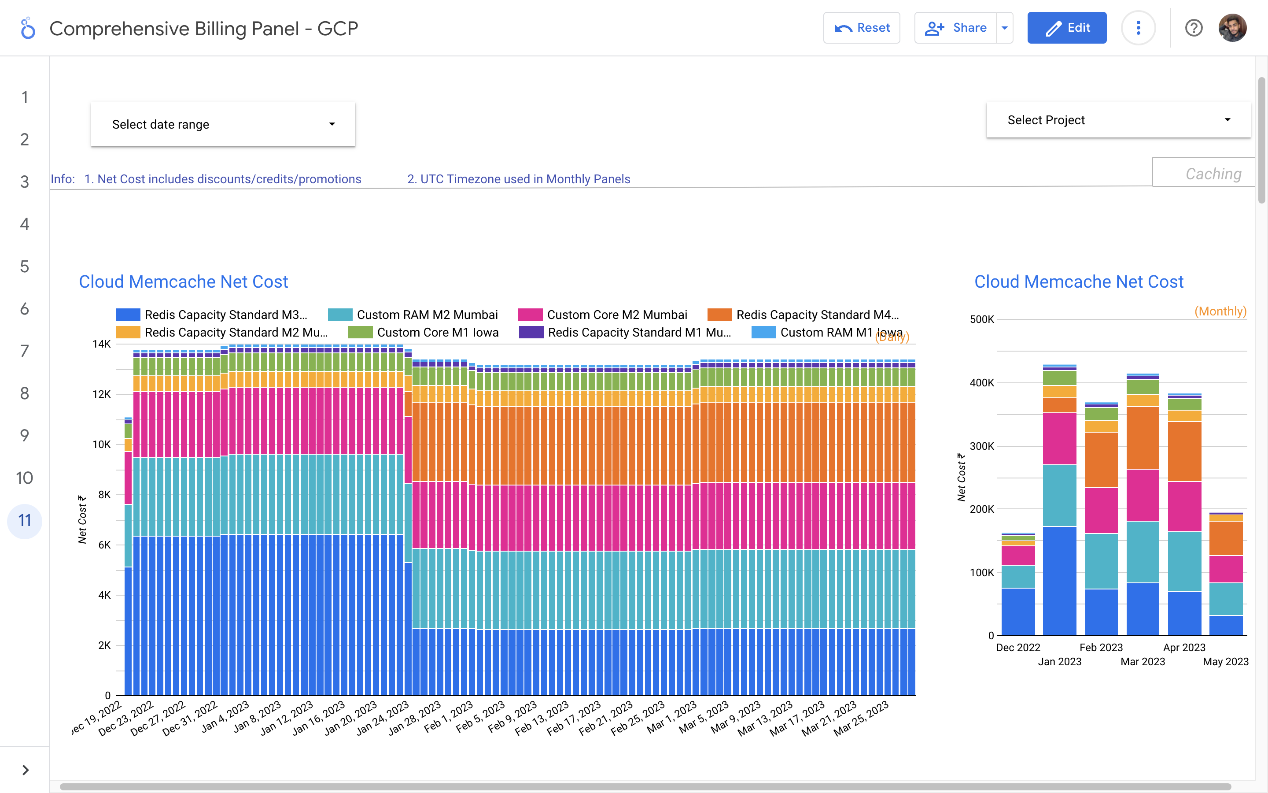Screen dimensions: 1268x793
Task: Open the three-dot more options menu
Action: (x=1138, y=28)
